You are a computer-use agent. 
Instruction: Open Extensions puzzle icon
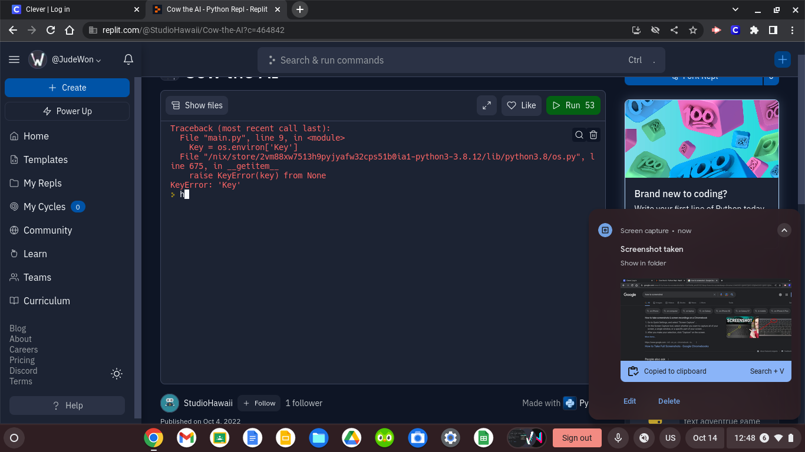click(x=754, y=30)
